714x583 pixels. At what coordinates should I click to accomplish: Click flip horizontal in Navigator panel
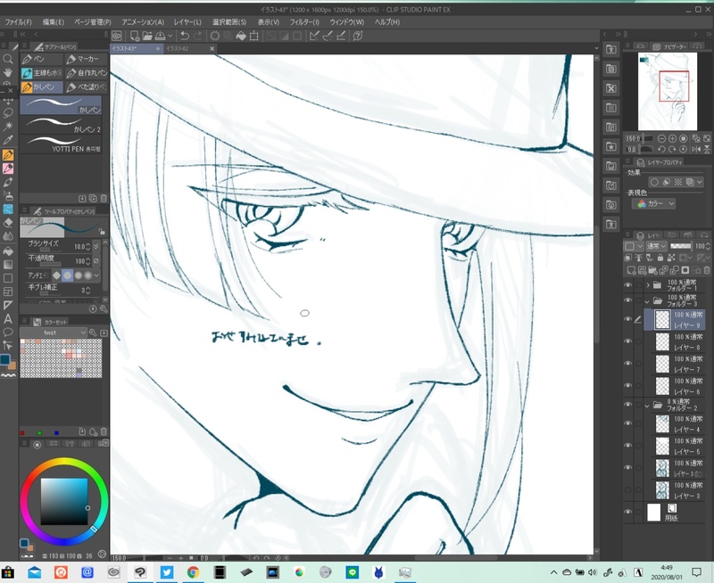tap(696, 149)
